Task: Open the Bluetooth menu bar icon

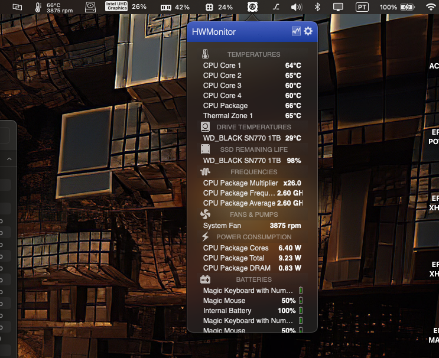Action: (x=317, y=7)
